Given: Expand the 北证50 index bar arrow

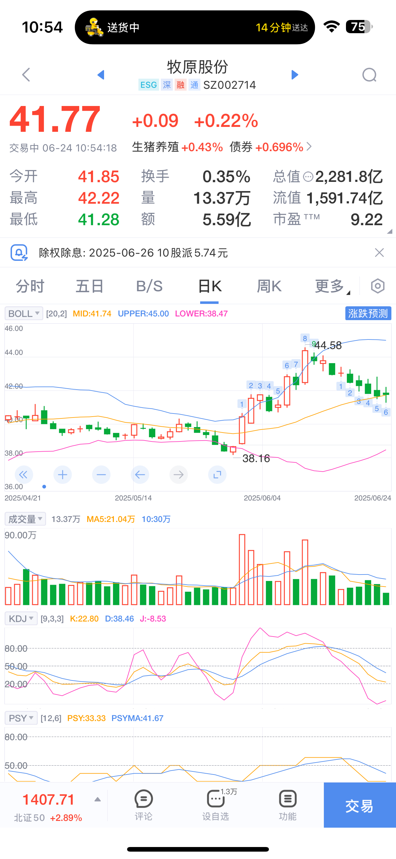Looking at the screenshot, I should (x=97, y=799).
